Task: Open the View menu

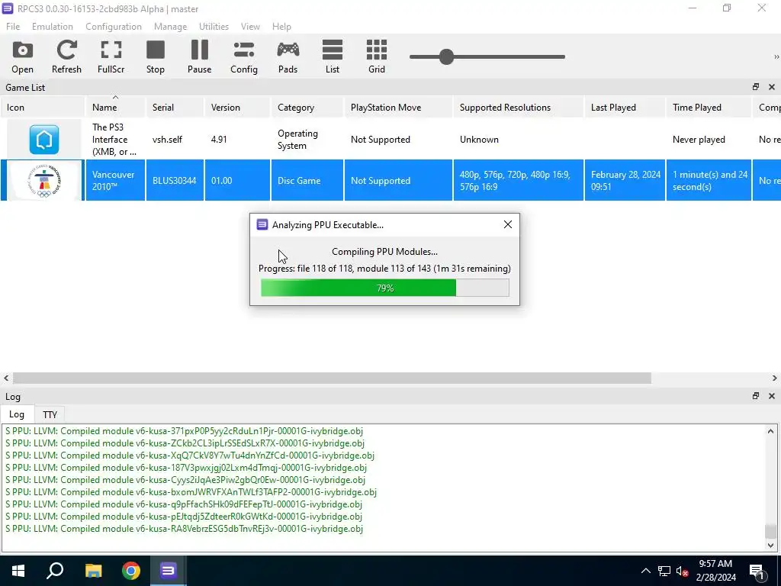Action: [x=250, y=27]
